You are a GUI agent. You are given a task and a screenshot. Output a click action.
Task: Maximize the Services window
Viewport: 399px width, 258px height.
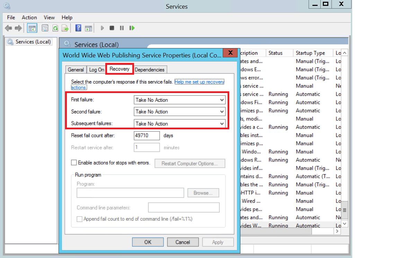point(326,4)
